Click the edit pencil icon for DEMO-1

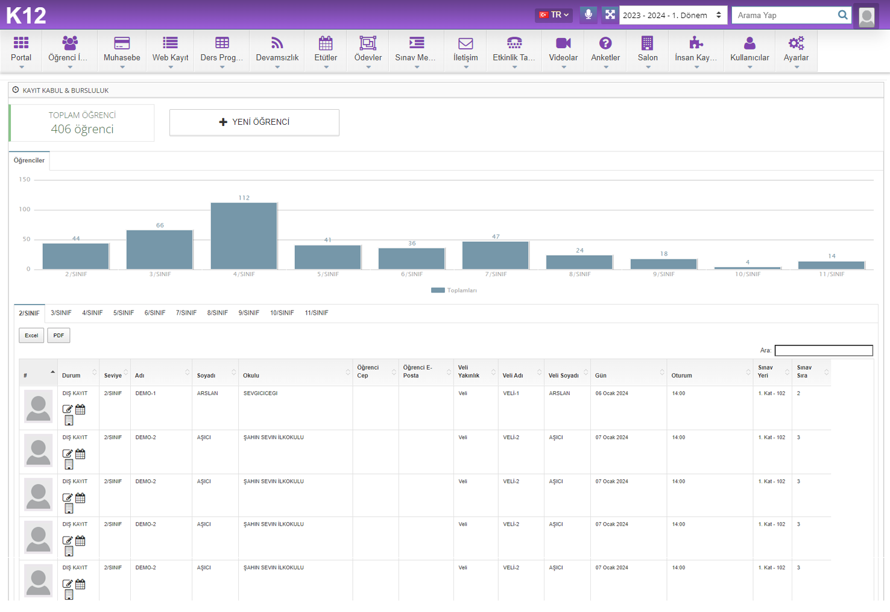(68, 409)
